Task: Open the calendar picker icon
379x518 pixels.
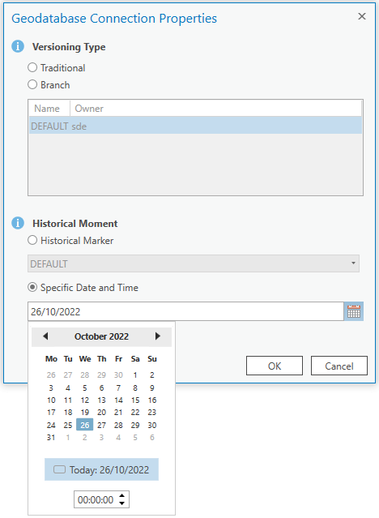Action: pos(354,311)
